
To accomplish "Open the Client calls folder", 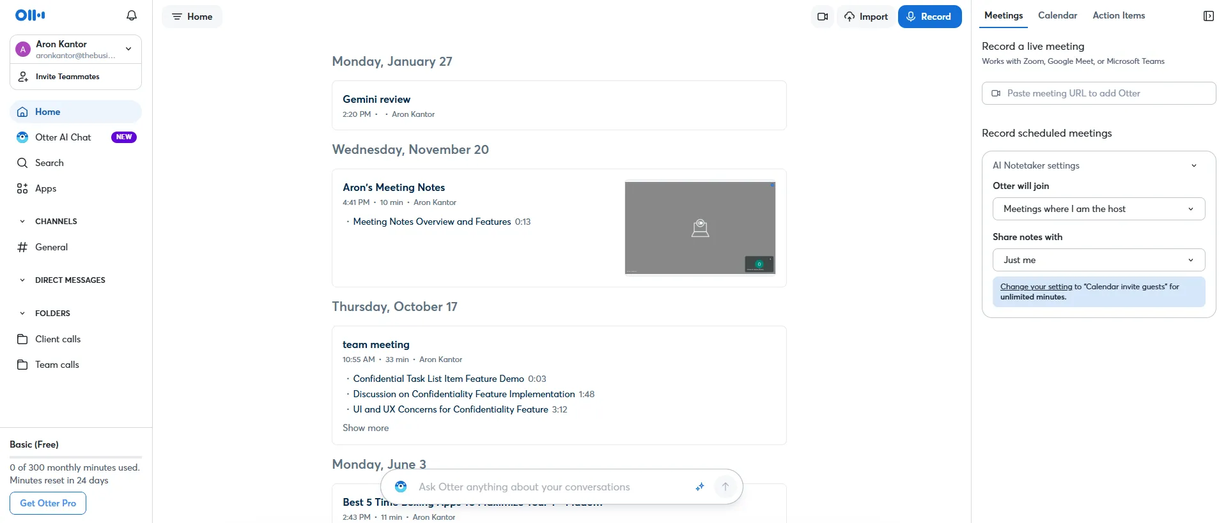I will (75, 339).
